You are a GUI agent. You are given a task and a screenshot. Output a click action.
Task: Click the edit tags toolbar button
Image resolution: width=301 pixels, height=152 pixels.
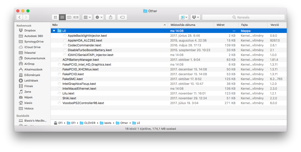(x=122, y=17)
